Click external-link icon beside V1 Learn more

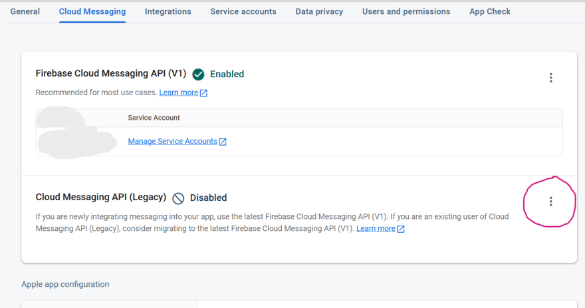pos(203,93)
